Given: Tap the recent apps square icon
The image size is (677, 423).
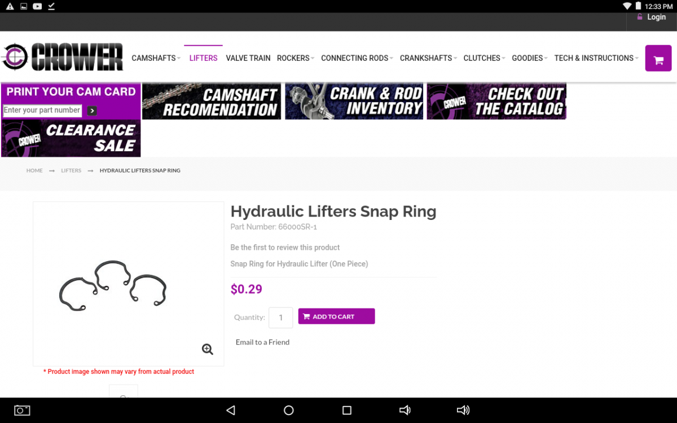Looking at the screenshot, I should 347,410.
